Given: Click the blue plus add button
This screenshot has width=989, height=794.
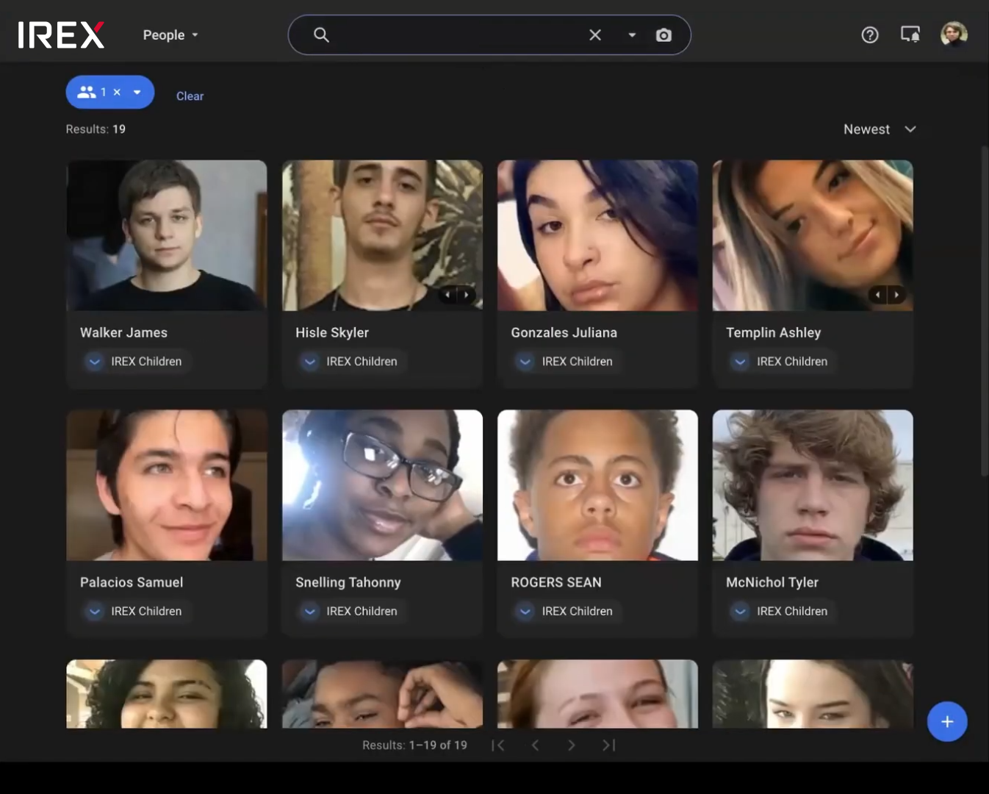Looking at the screenshot, I should [x=947, y=722].
